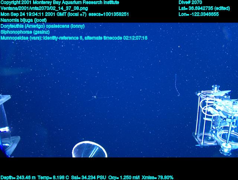Image resolution: width=238 pixels, height=180 pixels.
Task: Click the timestamp line 'Mon Sep 24 19:04:11 2001 GMT'
Action: [33, 14]
